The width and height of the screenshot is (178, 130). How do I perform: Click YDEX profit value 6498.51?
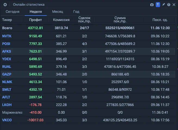(x=35, y=59)
